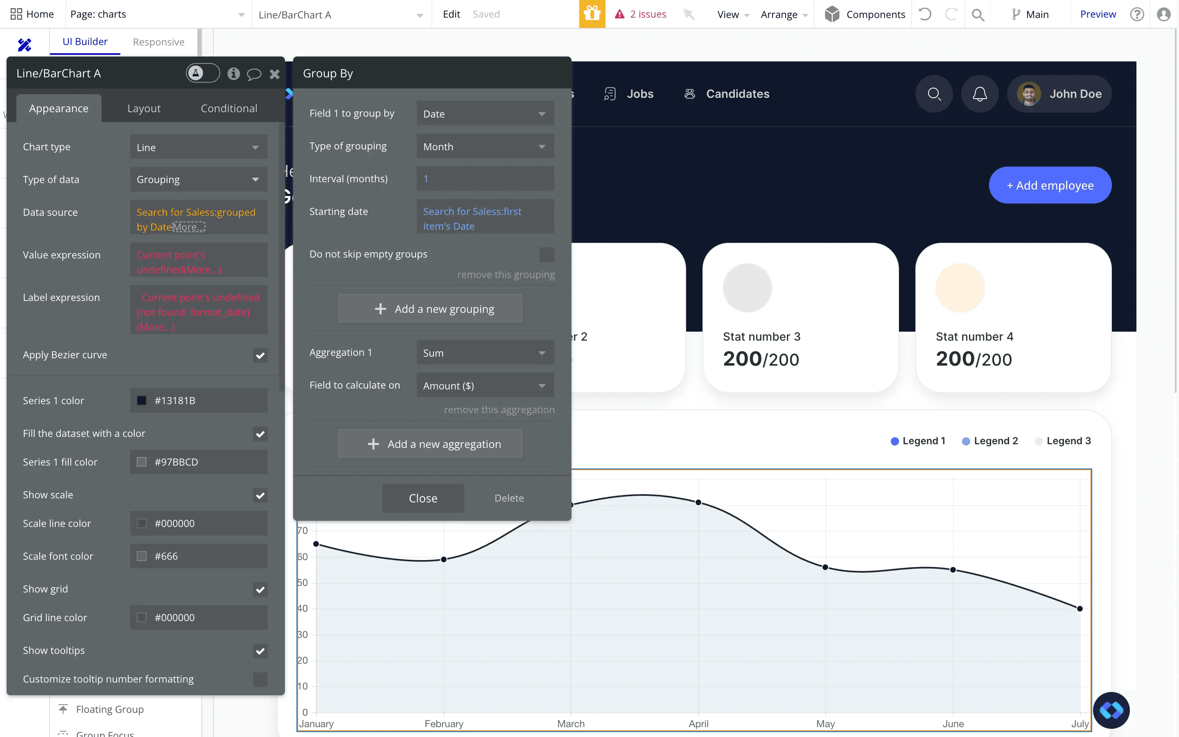Image resolution: width=1179 pixels, height=737 pixels.
Task: Click the undo arrow in the toolbar
Action: tap(924, 14)
